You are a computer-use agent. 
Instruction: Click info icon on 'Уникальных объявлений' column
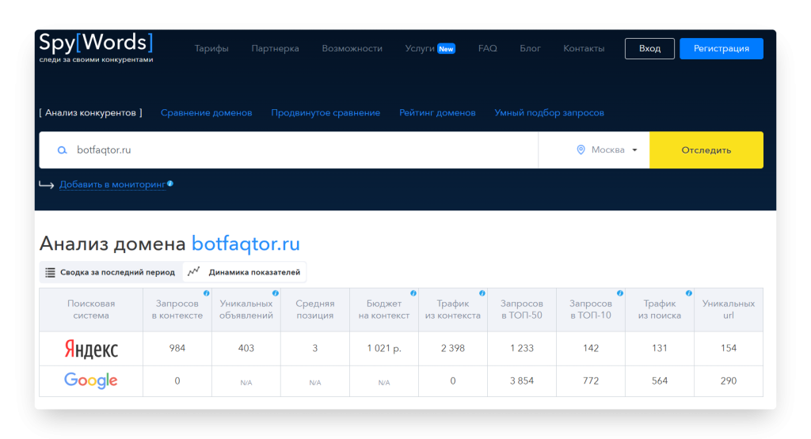pyautogui.click(x=276, y=293)
